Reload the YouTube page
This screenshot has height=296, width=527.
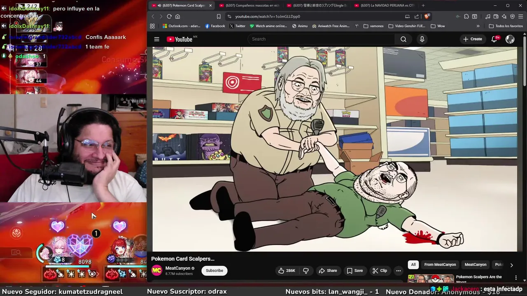pyautogui.click(x=169, y=16)
